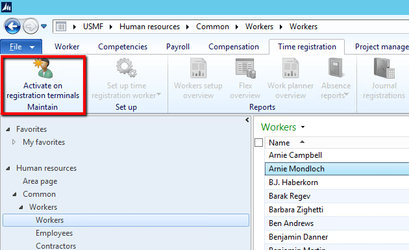Open the navigation history dropdown arrow
The image size is (409, 250).
[x=44, y=26]
